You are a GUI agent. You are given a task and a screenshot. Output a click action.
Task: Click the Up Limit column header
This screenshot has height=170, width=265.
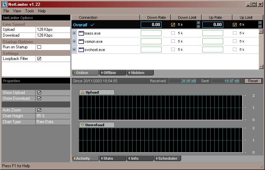[248, 17]
